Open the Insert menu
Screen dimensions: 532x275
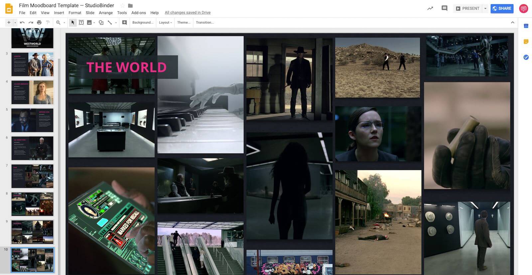[59, 13]
